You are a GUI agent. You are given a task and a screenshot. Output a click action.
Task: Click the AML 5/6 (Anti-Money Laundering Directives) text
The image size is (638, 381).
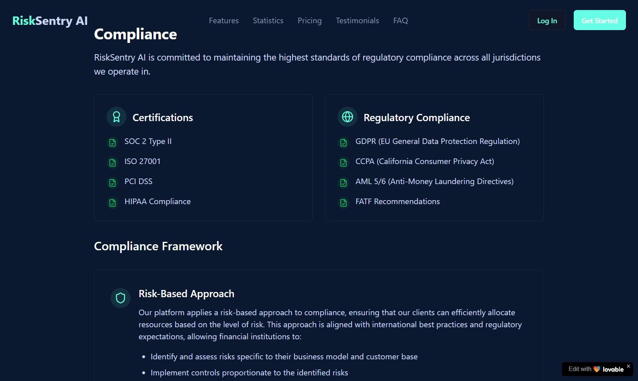[x=434, y=181]
